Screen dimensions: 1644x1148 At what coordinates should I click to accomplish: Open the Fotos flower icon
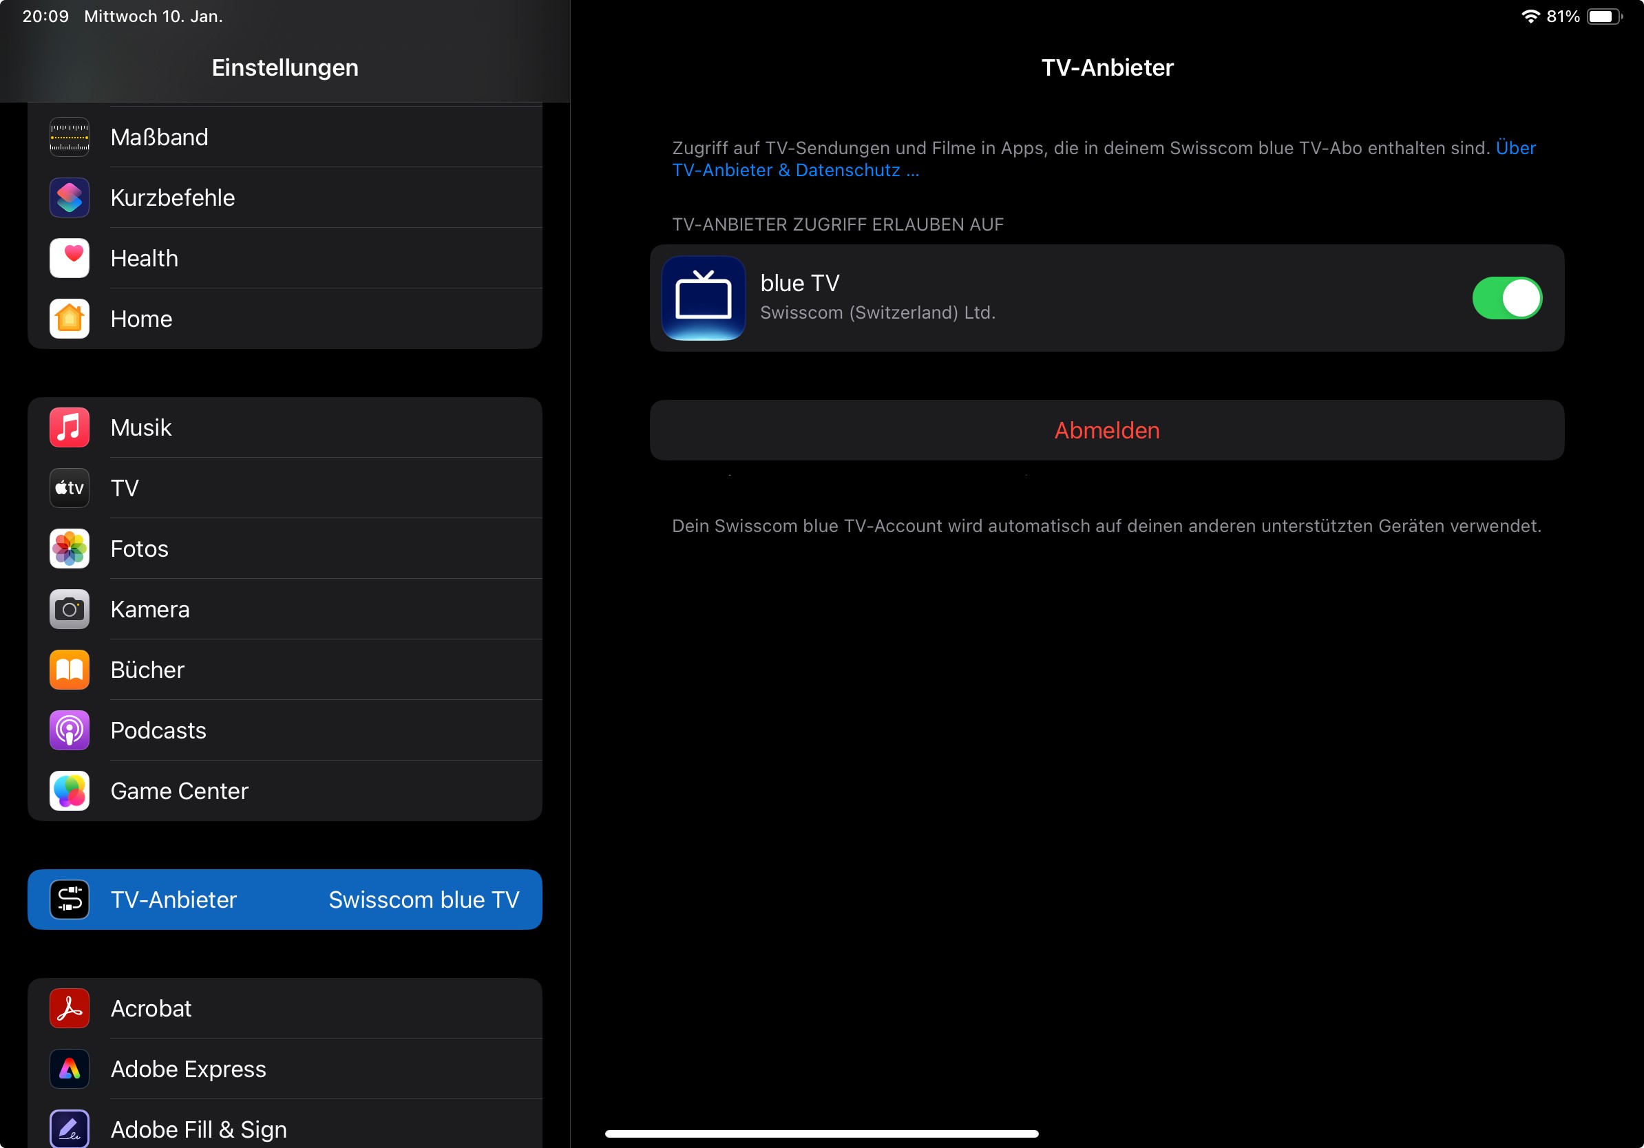[70, 549]
